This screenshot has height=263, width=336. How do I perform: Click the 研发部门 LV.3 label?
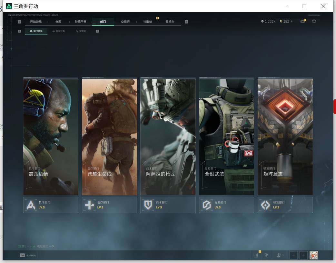(276, 207)
